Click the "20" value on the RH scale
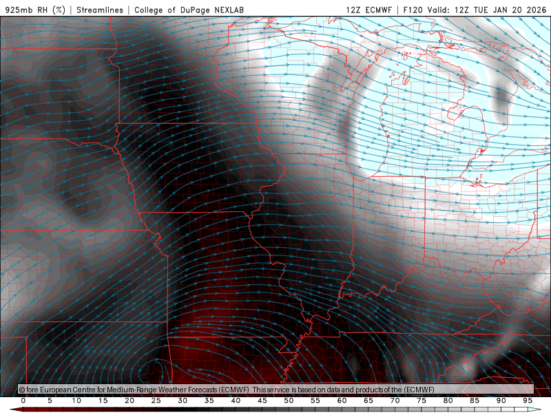This screenshot has width=551, height=413. pos(129,401)
